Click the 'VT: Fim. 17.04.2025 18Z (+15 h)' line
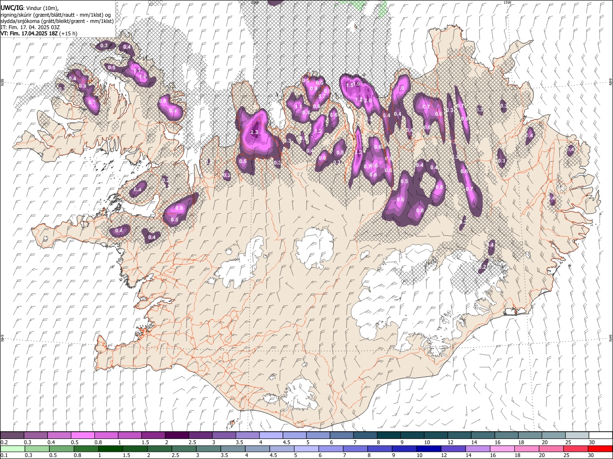613x459 pixels. (39, 33)
